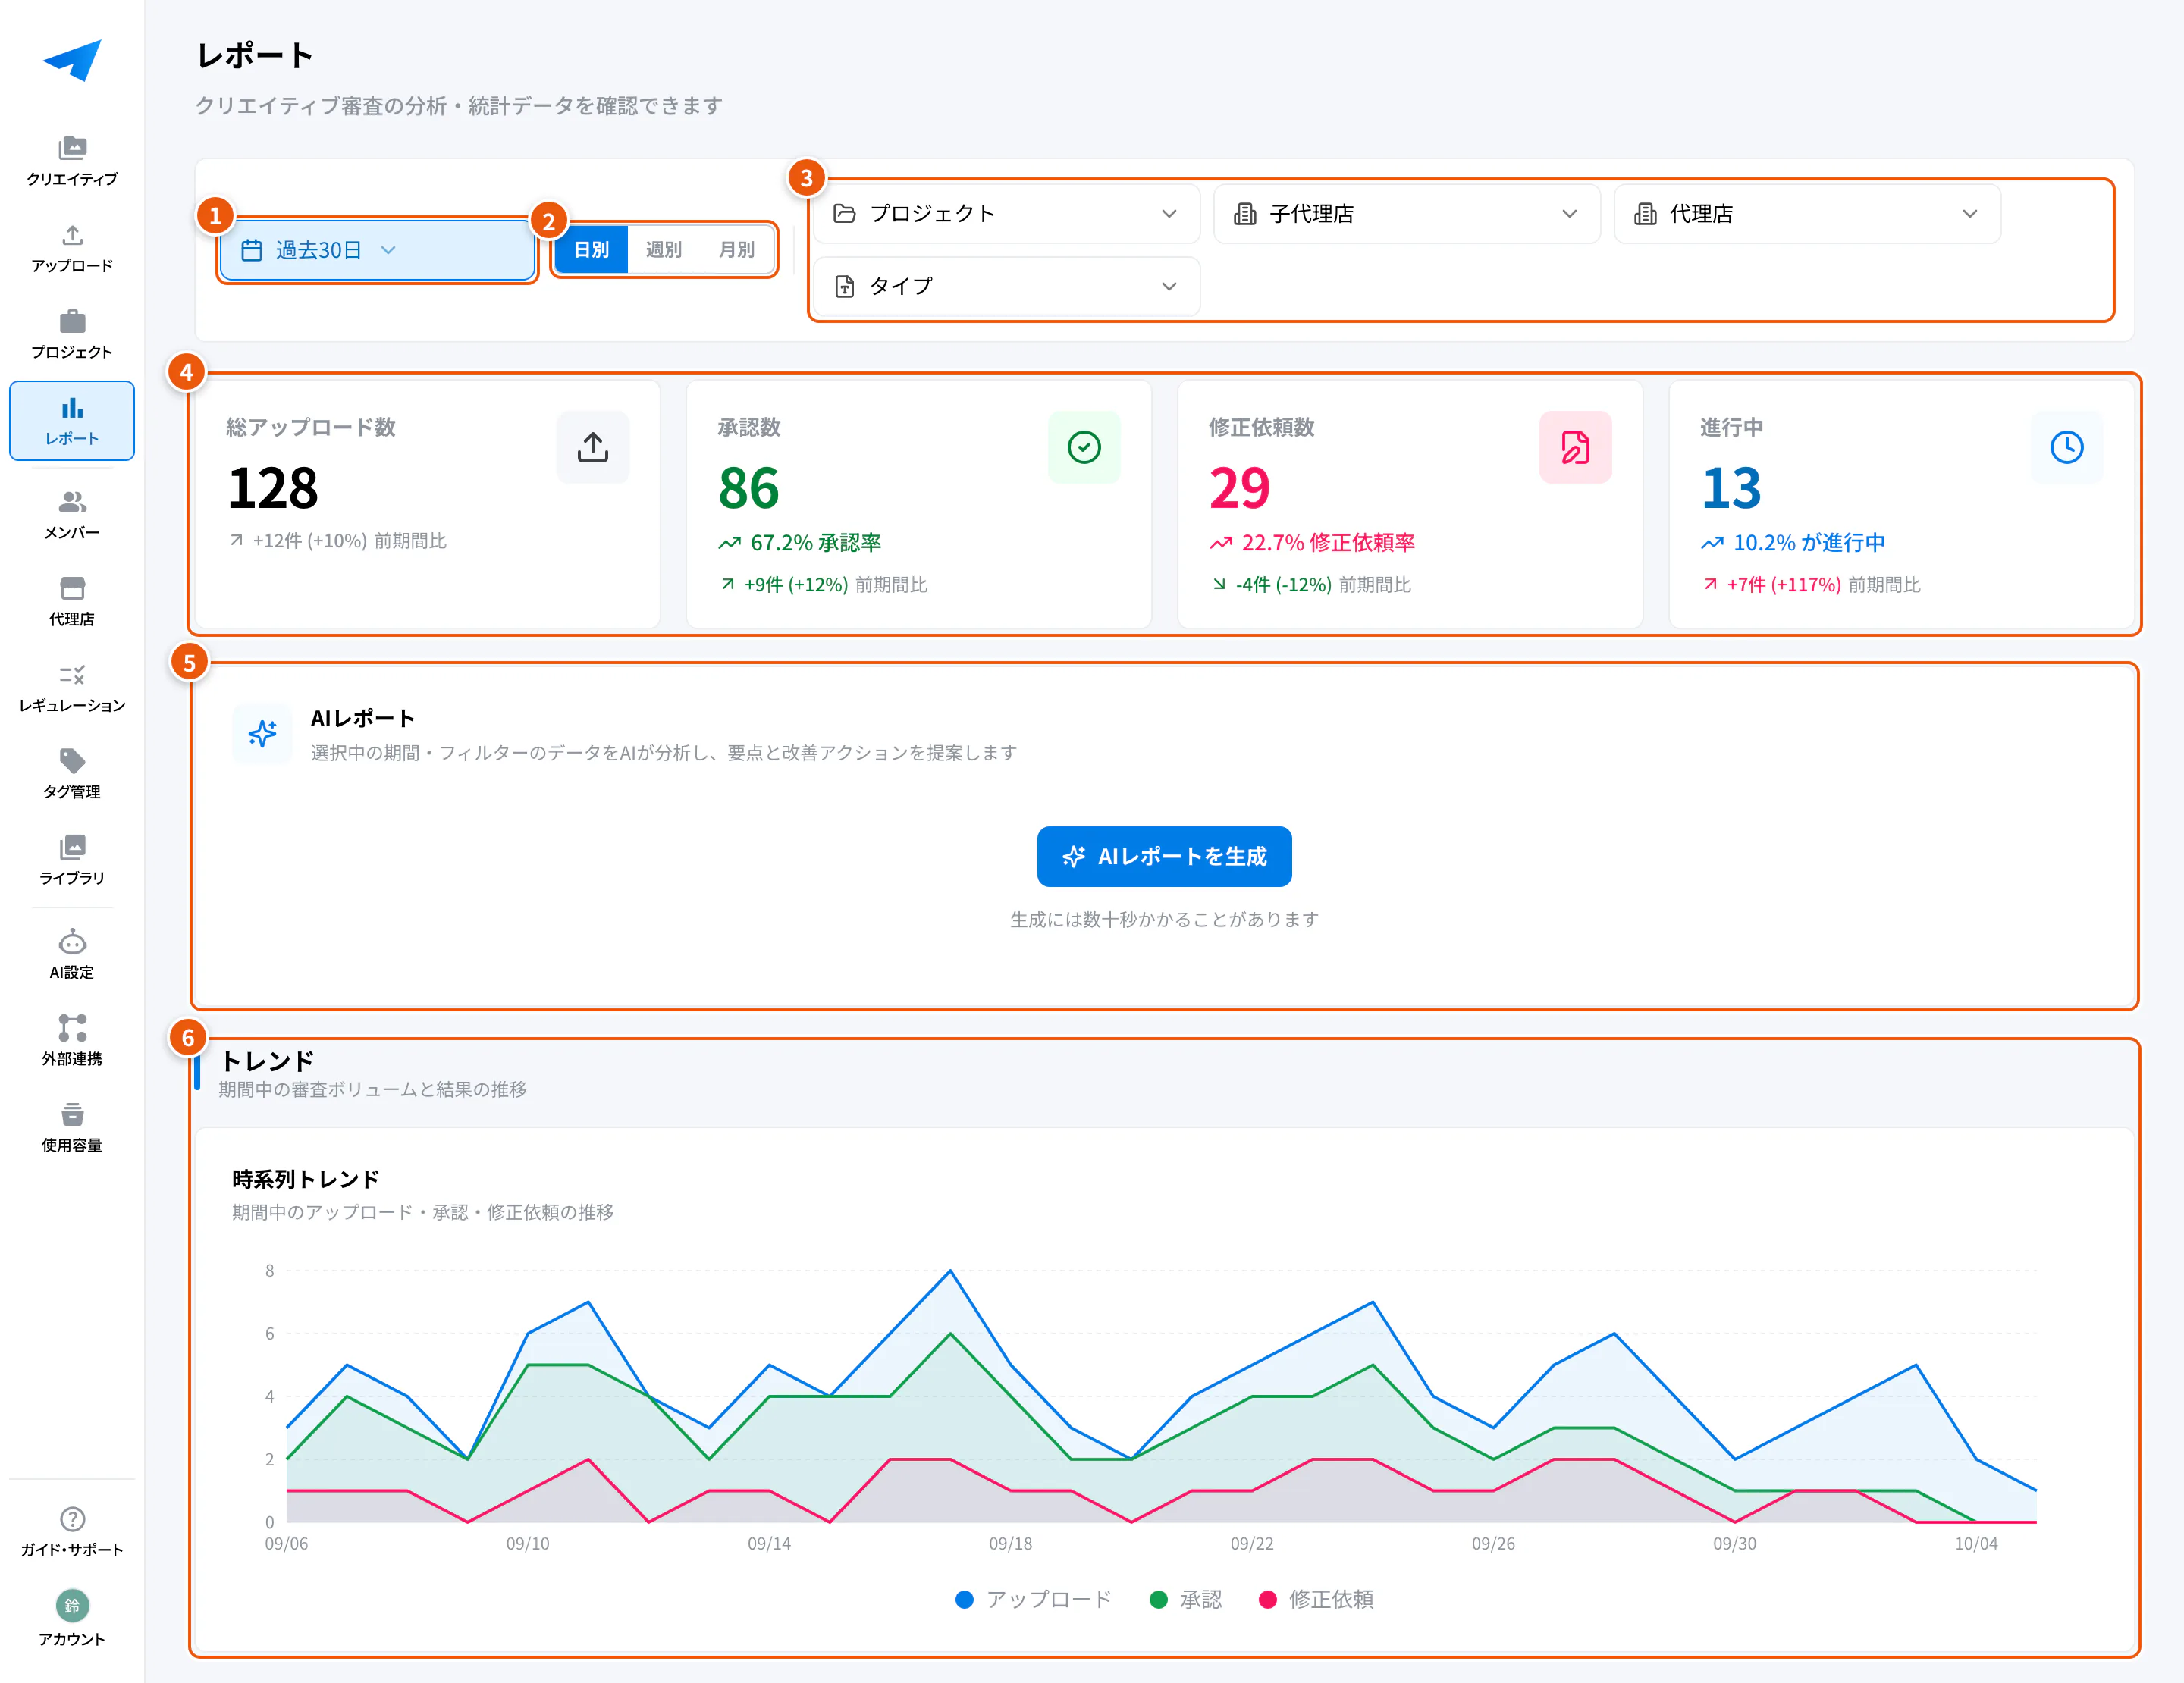Toggle 承認 series in chart legend
The image size is (2184, 1683).
[1187, 1599]
